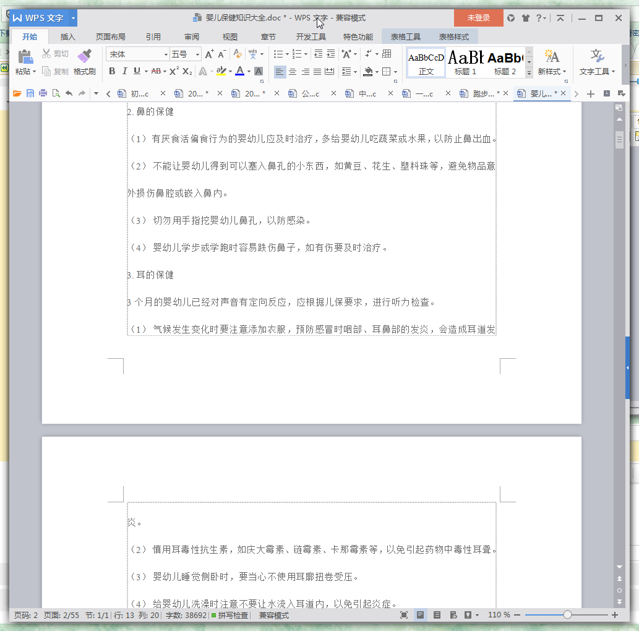
Task: Save document with disk icon
Action: coord(30,93)
